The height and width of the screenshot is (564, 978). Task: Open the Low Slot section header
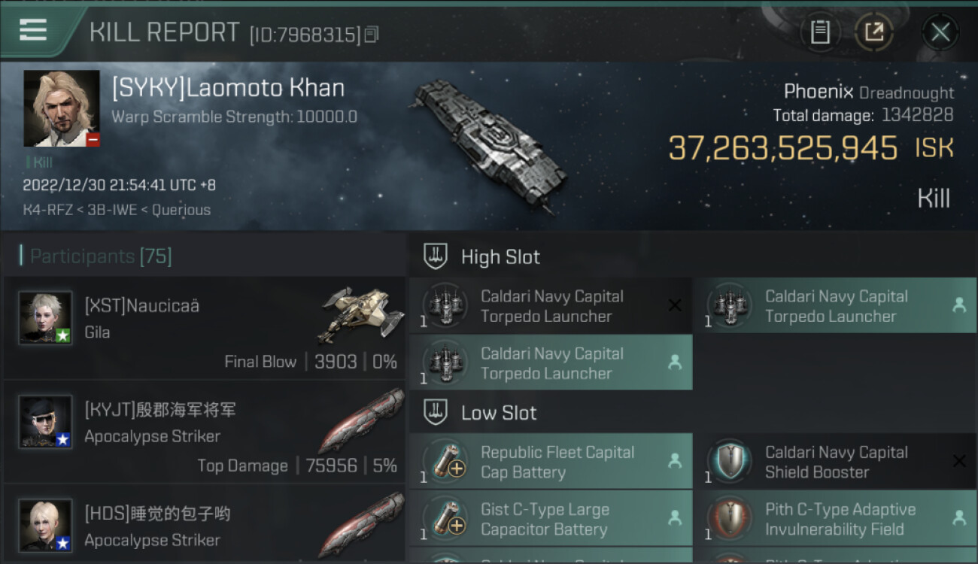pos(499,413)
